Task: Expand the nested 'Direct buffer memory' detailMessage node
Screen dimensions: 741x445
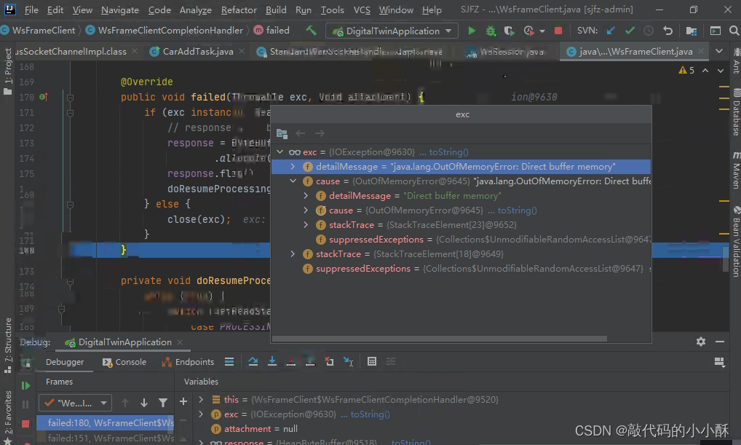Action: (306, 196)
